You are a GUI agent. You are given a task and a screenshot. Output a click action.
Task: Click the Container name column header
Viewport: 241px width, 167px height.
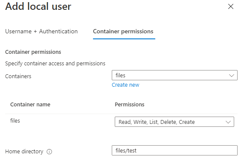point(30,105)
